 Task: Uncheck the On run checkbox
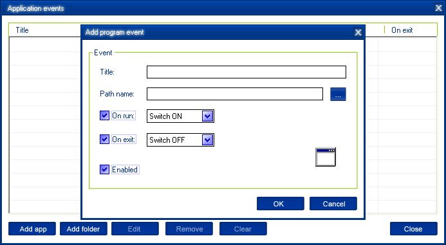click(104, 116)
